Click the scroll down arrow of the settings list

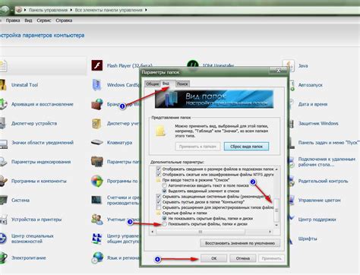[x=276, y=225]
